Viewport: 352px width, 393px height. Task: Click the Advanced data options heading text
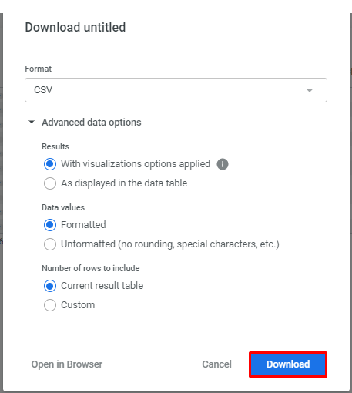[92, 123]
